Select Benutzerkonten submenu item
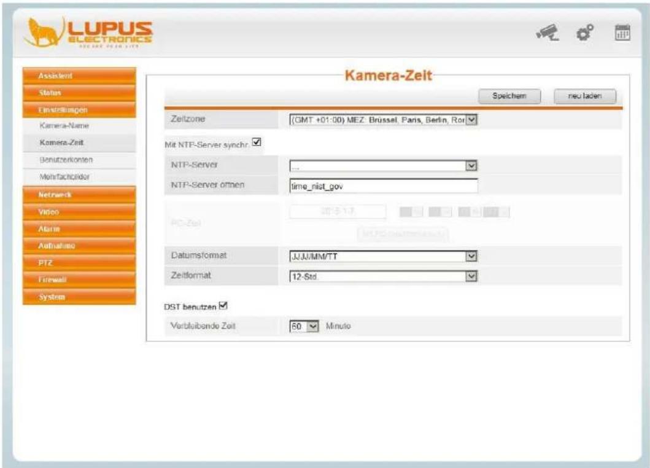This screenshot has width=650, height=468. point(79,160)
